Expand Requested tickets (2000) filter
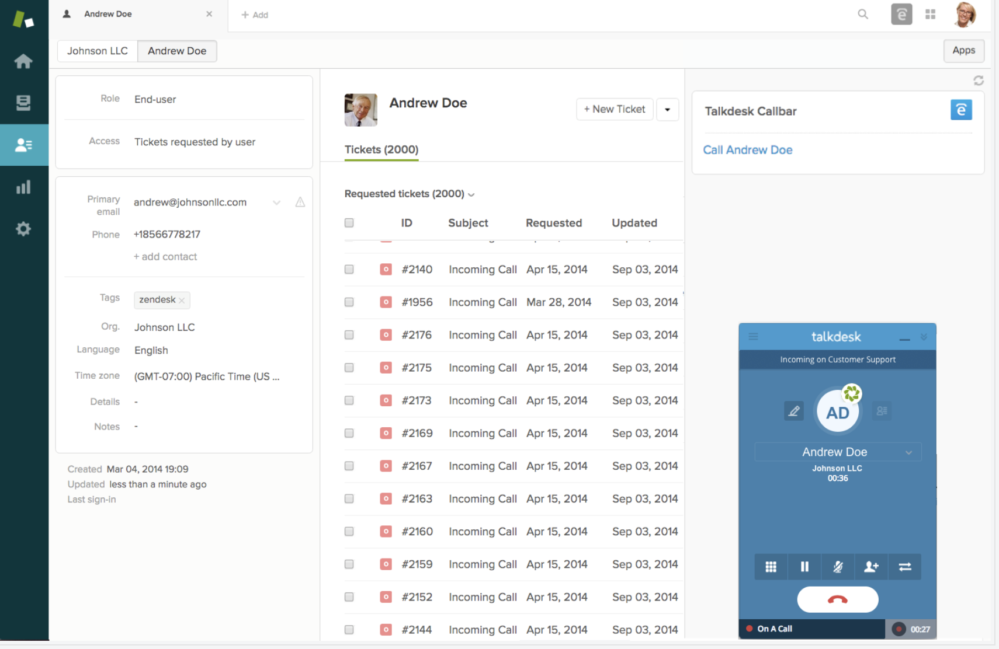The image size is (999, 649). (410, 194)
